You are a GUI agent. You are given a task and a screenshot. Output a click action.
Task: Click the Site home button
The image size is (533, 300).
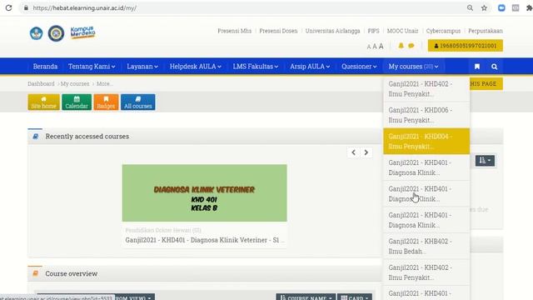[43, 102]
